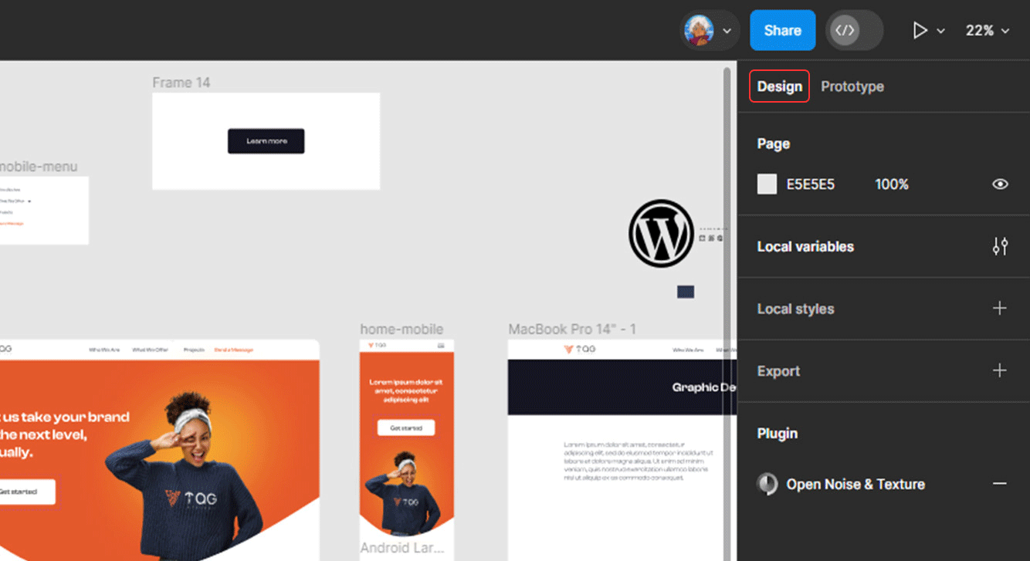Screen dimensions: 1030x561
Task: Select the small dark blue square on canvas
Action: [x=686, y=292]
